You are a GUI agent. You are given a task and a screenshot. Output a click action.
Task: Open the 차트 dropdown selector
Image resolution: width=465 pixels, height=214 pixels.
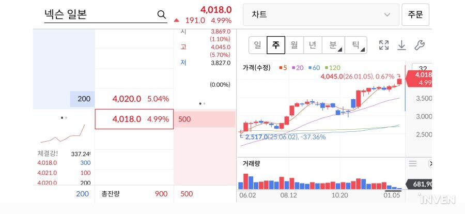(321, 14)
